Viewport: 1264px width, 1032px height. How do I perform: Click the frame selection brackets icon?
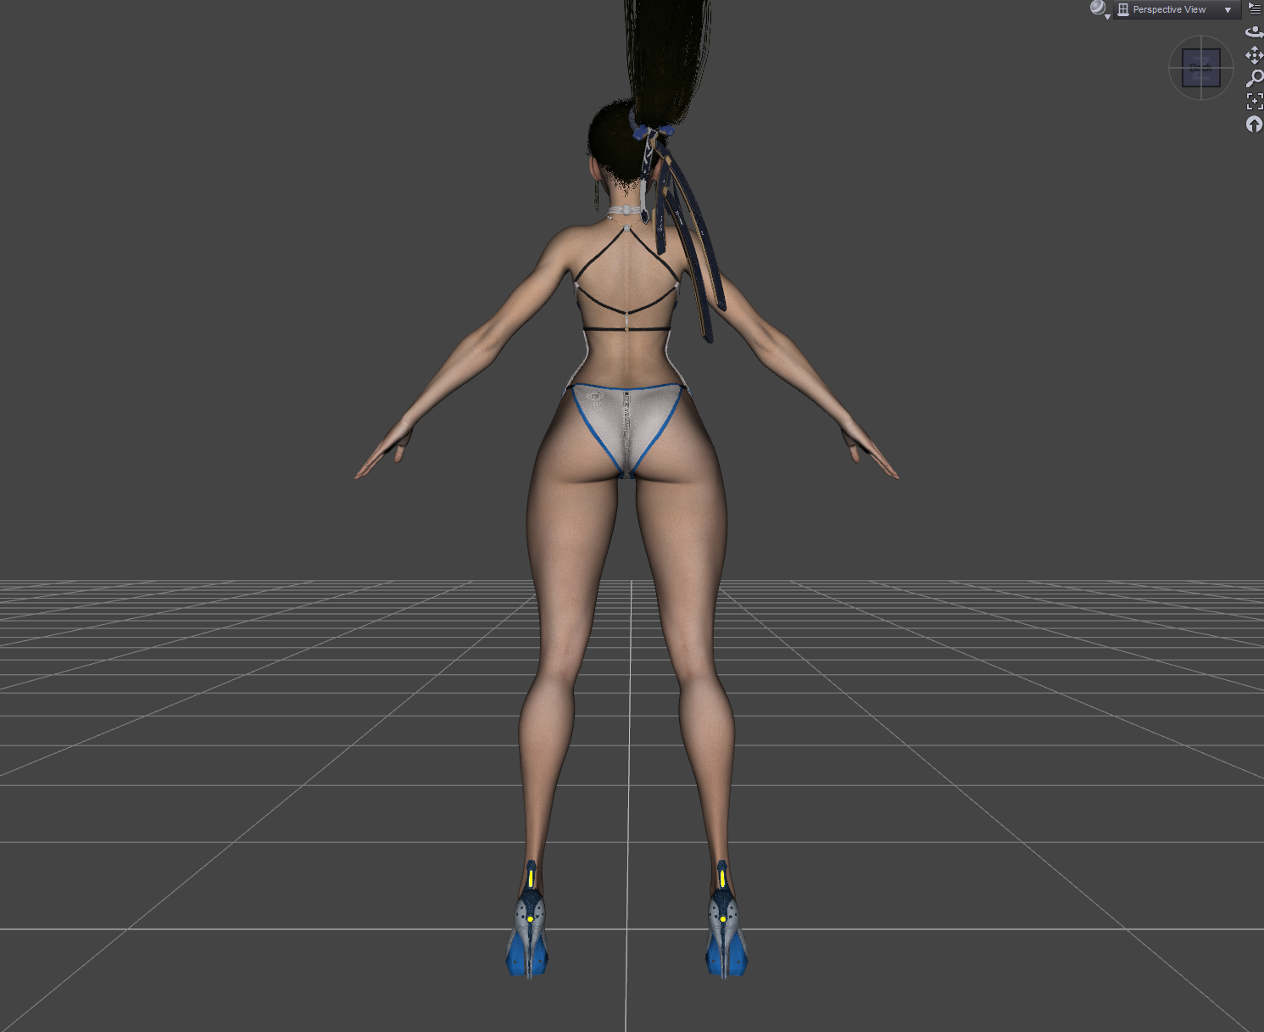click(x=1255, y=102)
